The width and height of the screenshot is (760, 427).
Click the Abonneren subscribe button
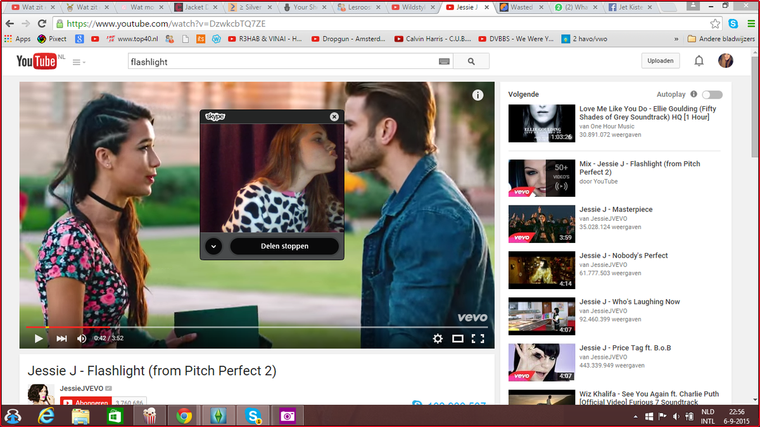click(x=86, y=402)
